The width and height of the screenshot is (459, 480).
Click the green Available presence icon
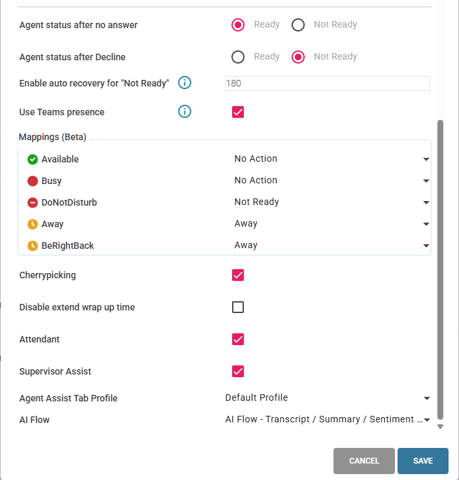[x=33, y=159]
